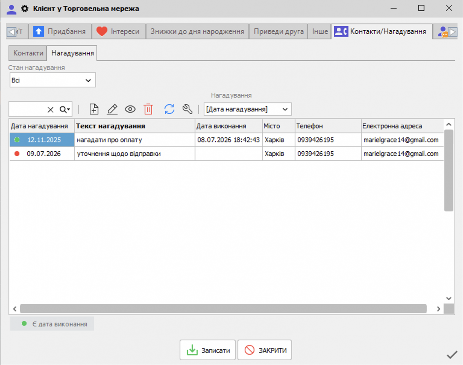
Task: View the reminder using the eye icon
Action: [x=130, y=109]
